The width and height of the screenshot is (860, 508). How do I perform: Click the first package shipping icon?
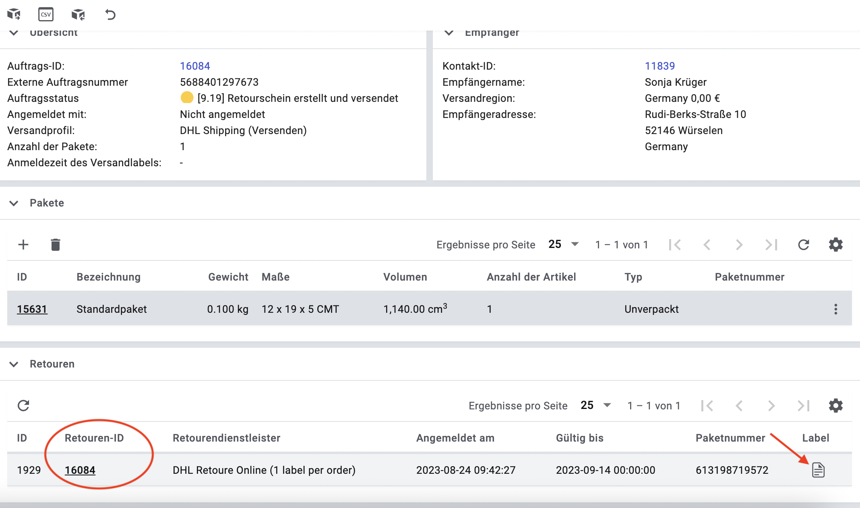pyautogui.click(x=14, y=14)
